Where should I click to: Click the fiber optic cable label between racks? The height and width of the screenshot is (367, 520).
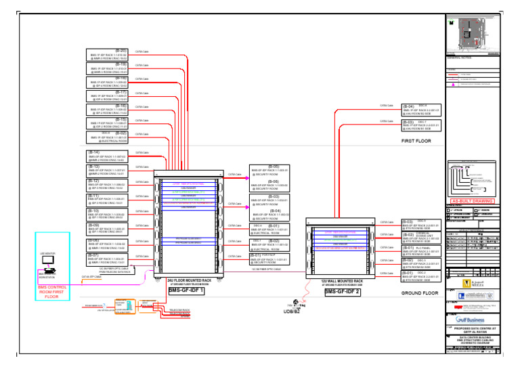pos(266,269)
